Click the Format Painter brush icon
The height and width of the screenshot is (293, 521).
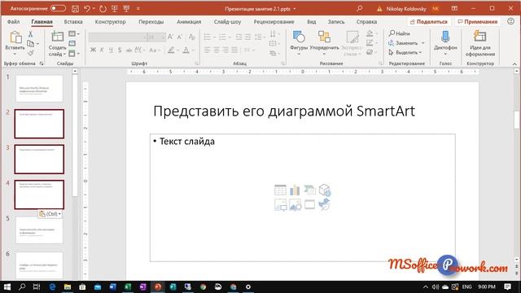pyautogui.click(x=31, y=53)
